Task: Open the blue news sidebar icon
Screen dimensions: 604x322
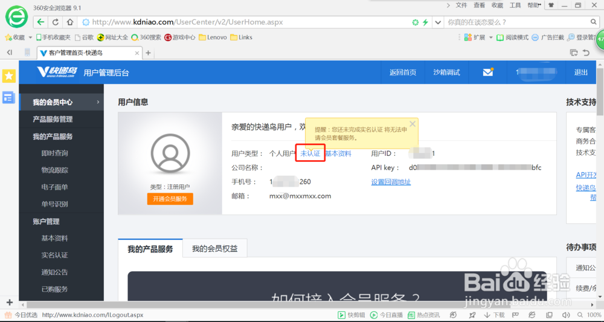Action: (9, 97)
